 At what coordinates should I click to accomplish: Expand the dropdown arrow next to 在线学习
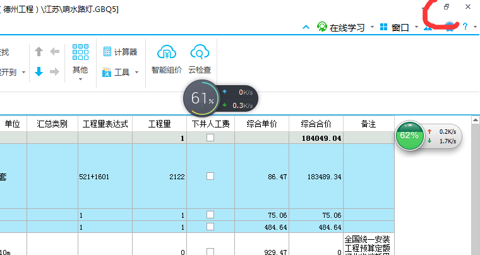coord(372,27)
